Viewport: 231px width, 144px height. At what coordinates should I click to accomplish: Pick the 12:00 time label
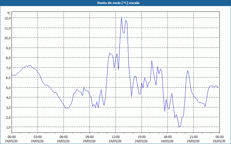point(116,137)
